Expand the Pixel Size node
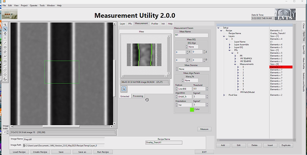The image size is (307, 155). click(224, 95)
